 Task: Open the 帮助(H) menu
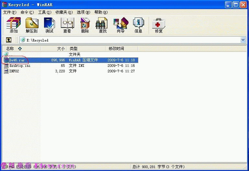coord(101,12)
